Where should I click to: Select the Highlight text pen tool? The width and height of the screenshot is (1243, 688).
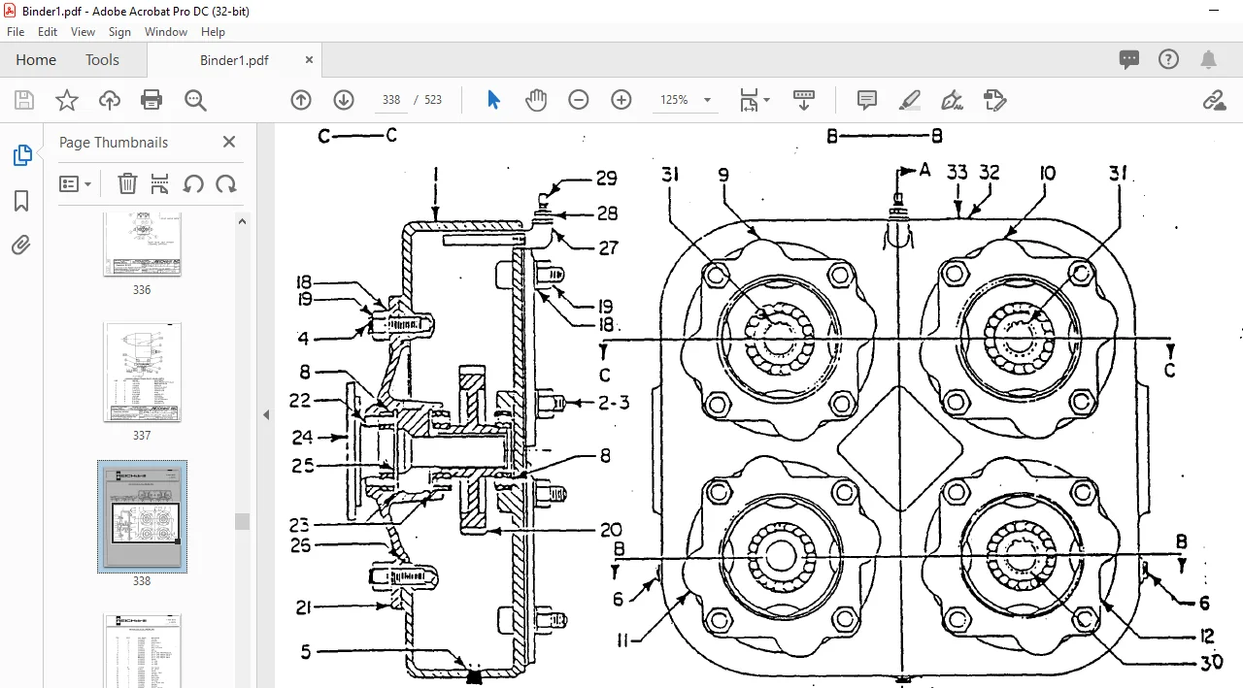click(910, 100)
